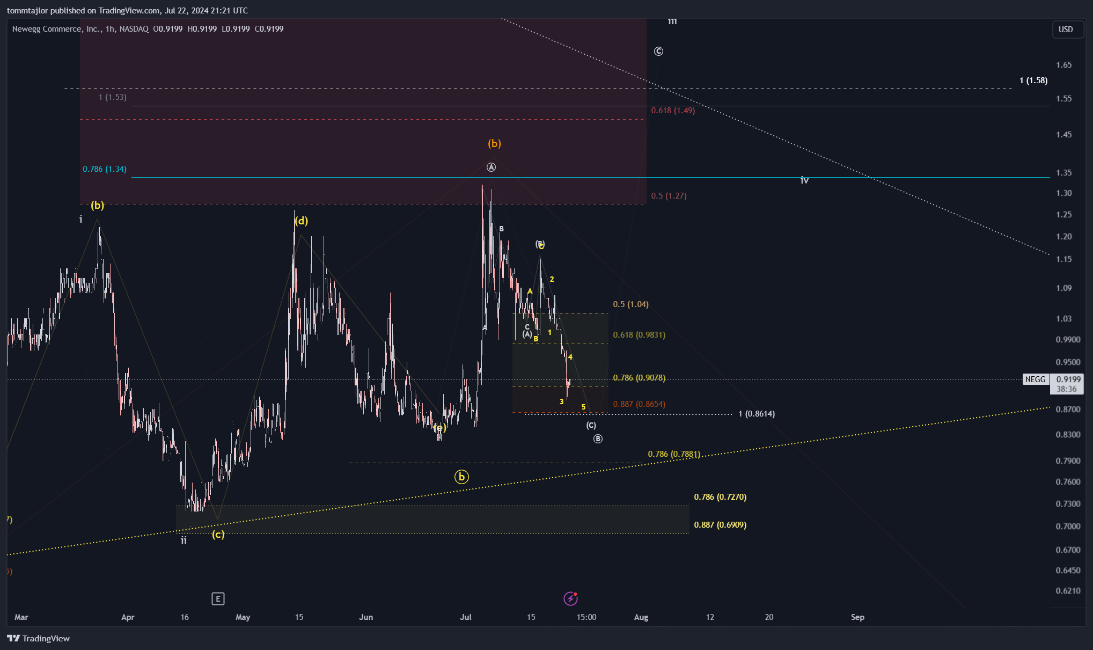Click the purple lightning event marker
This screenshot has width=1093, height=650.
[x=570, y=598]
